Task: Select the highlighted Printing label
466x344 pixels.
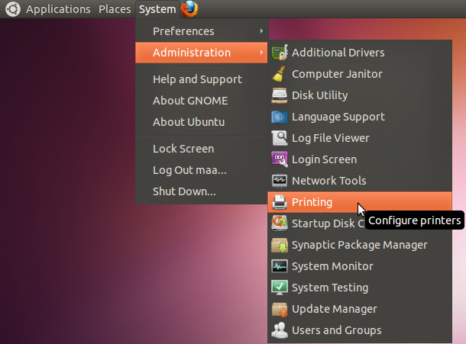Action: (x=312, y=202)
